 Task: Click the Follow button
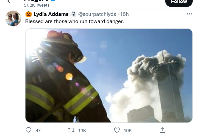(x=179, y=2)
